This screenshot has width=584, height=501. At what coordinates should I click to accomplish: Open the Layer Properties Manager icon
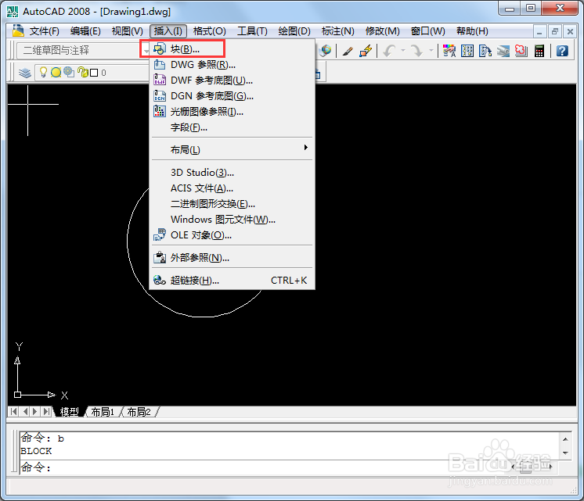coord(25,73)
